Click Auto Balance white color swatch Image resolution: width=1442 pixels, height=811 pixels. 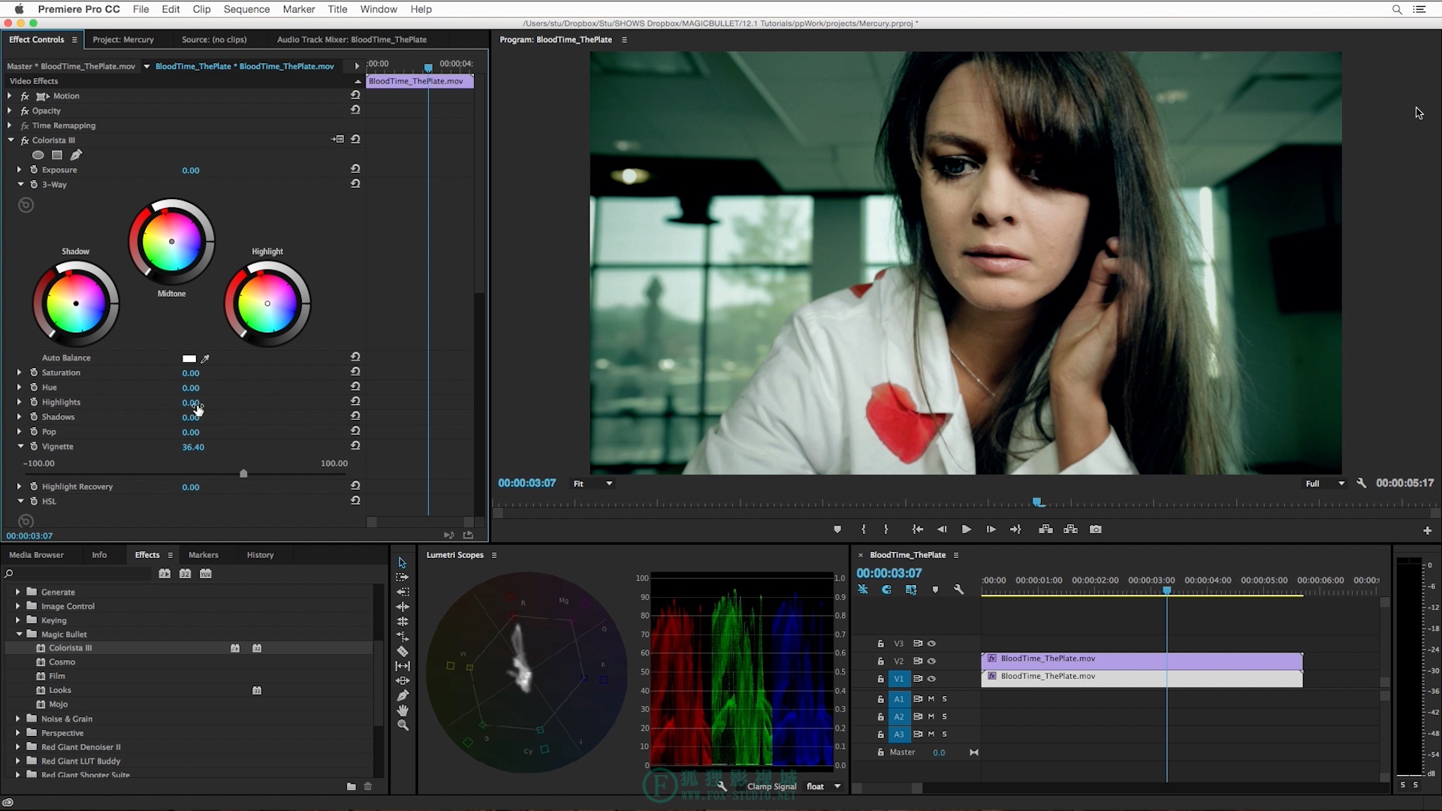(189, 358)
